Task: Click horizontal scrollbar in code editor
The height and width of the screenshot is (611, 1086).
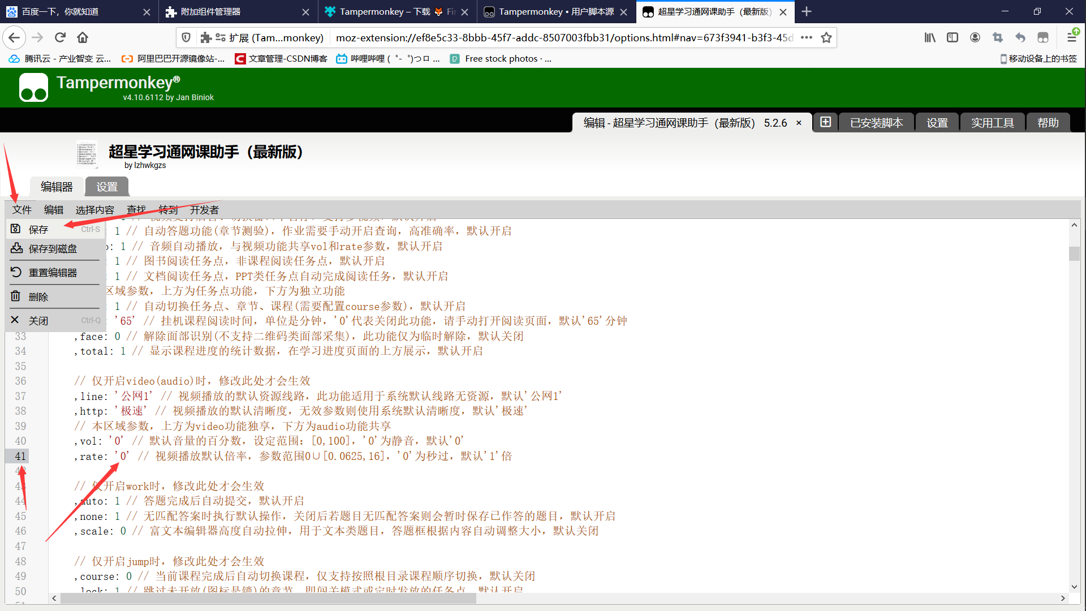Action: (x=268, y=598)
